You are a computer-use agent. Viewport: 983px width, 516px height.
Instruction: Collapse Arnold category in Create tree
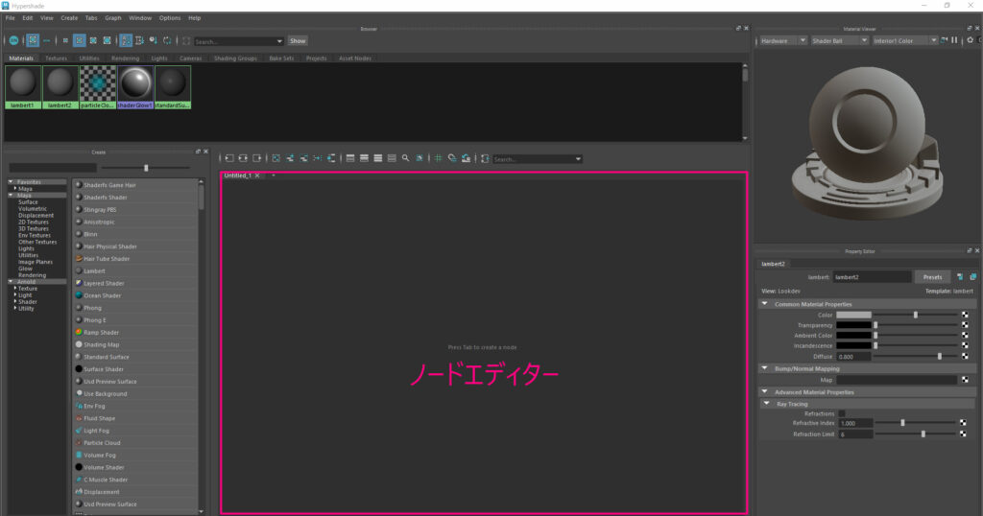click(11, 282)
